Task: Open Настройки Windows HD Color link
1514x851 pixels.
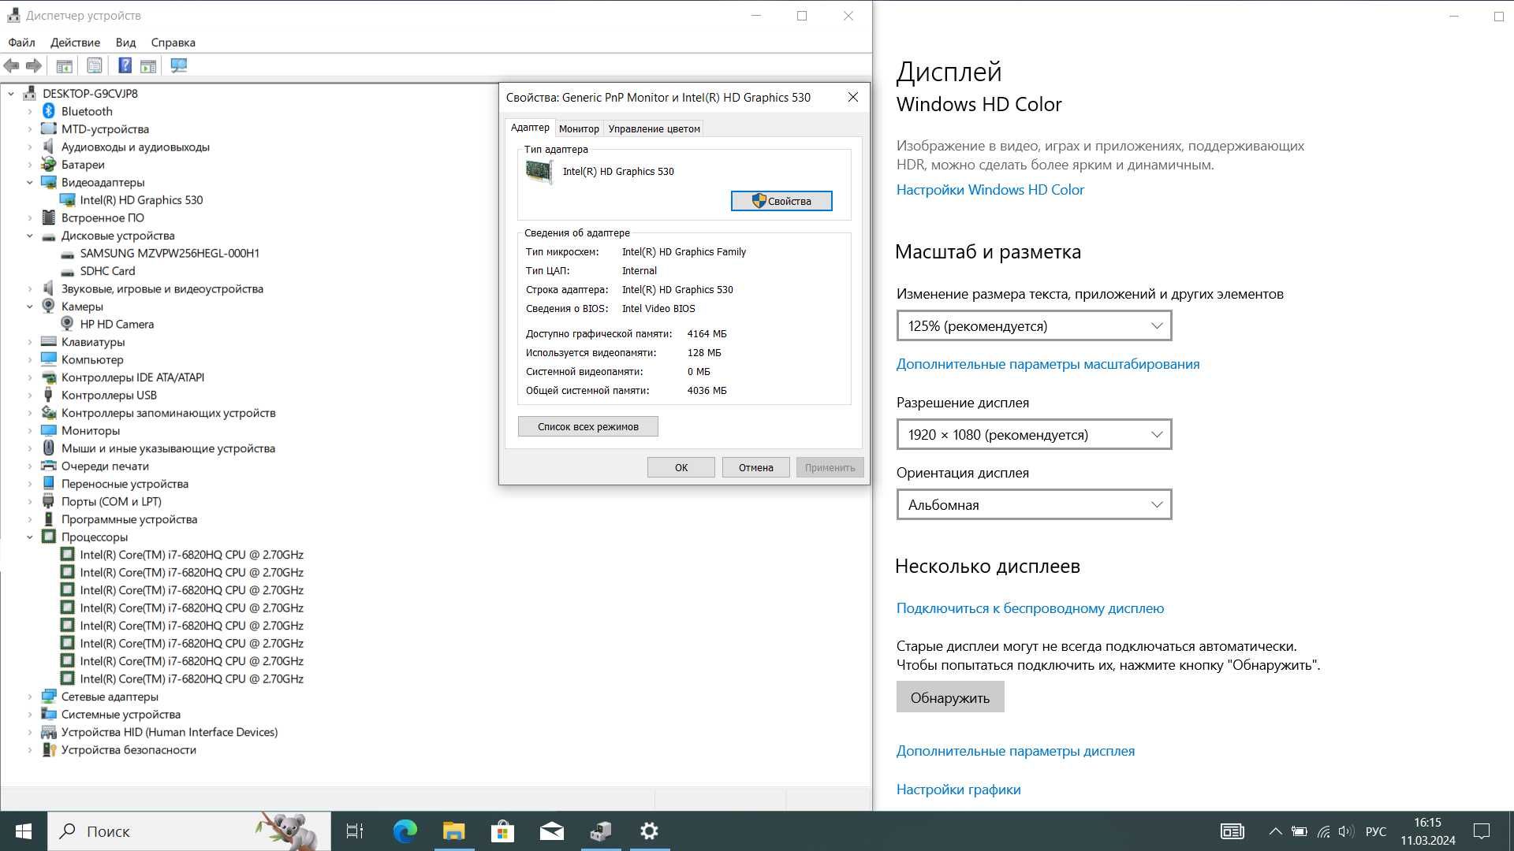Action: coord(990,190)
